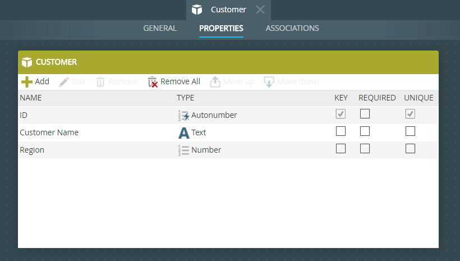Select the Region property row
The width and height of the screenshot is (460, 261).
click(x=32, y=150)
